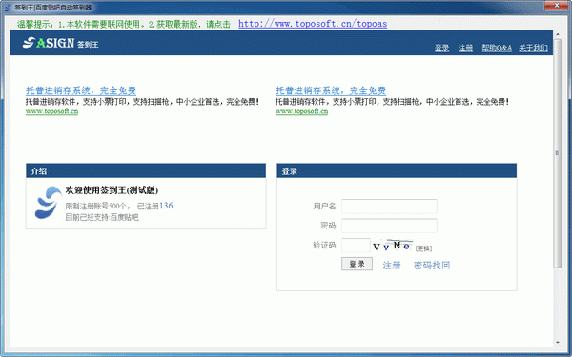Click the ASIGN 签到王 logo in the header
The image size is (572, 357).
pos(61,44)
